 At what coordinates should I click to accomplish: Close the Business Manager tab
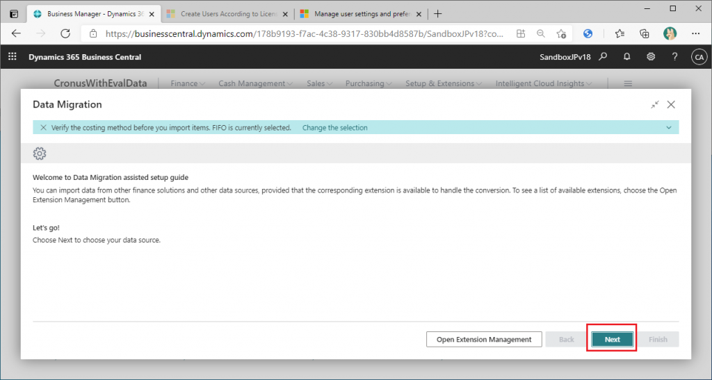pos(152,14)
